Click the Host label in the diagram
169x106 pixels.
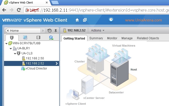(134, 69)
